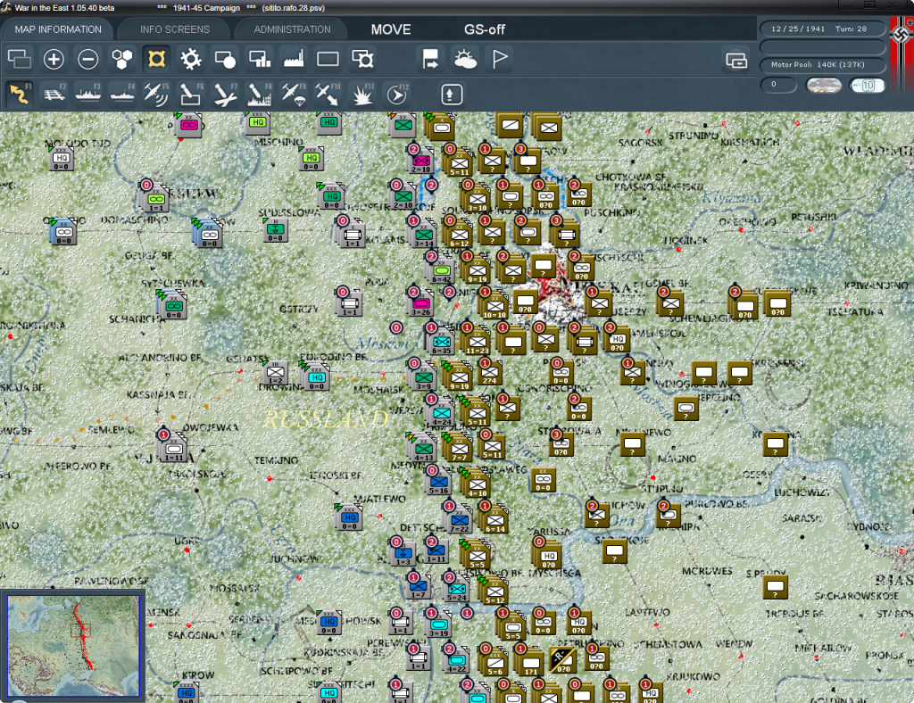Select the F8 bomb city mode
This screenshot has width=914, height=703.
[260, 94]
